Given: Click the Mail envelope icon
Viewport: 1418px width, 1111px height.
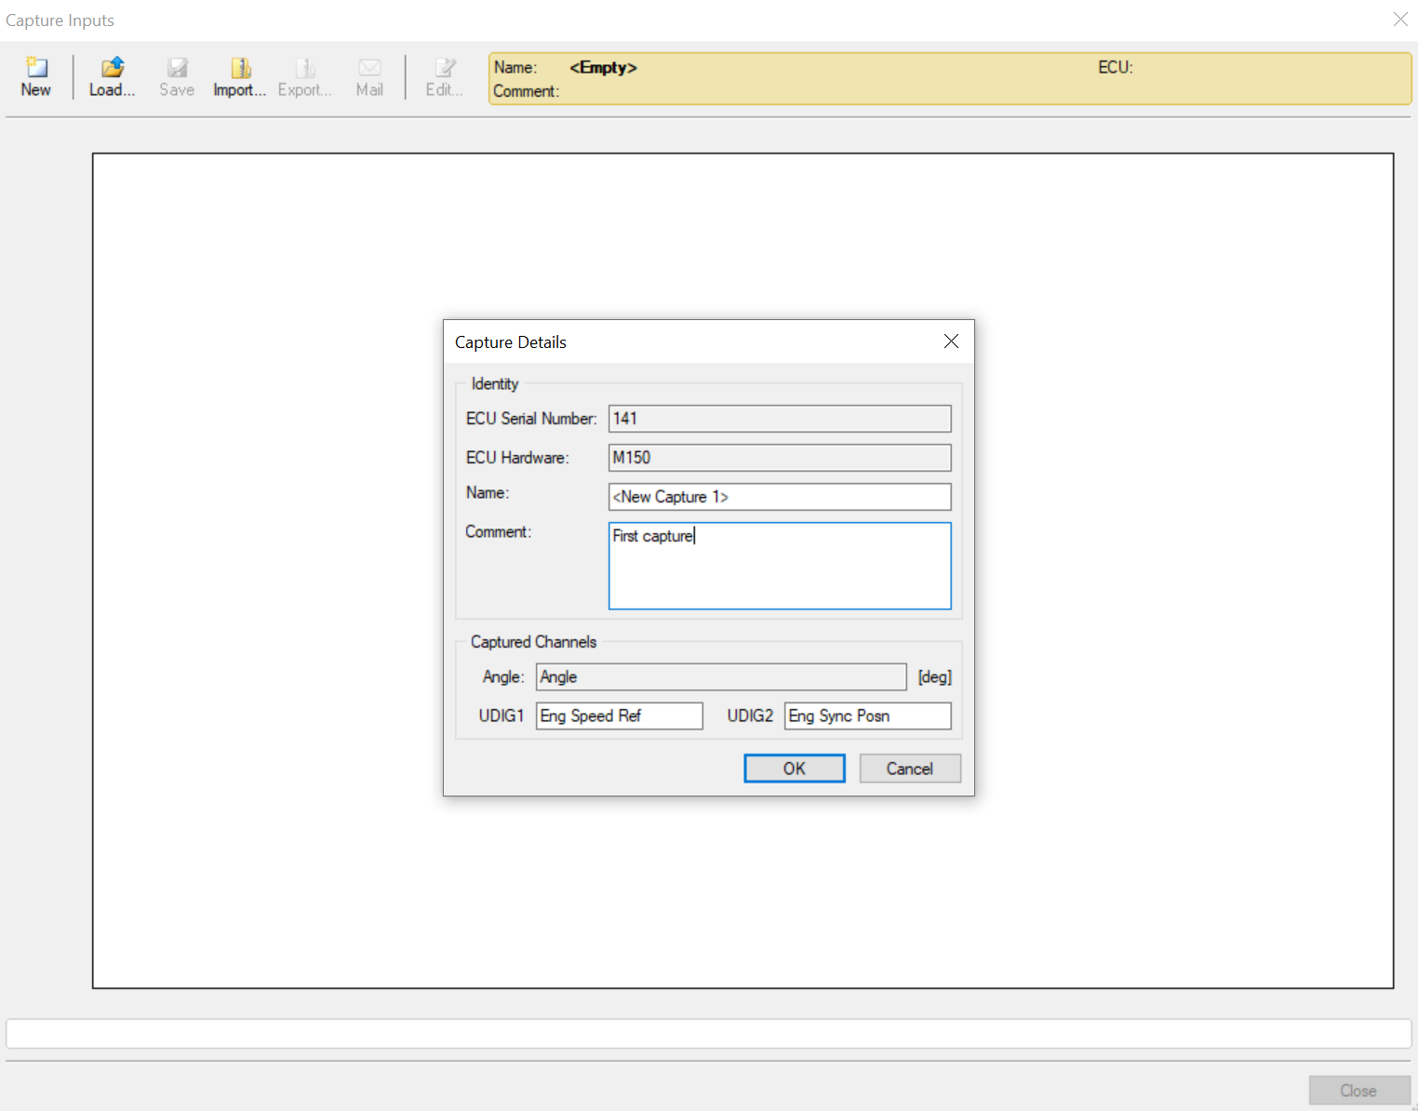Looking at the screenshot, I should pyautogui.click(x=369, y=69).
